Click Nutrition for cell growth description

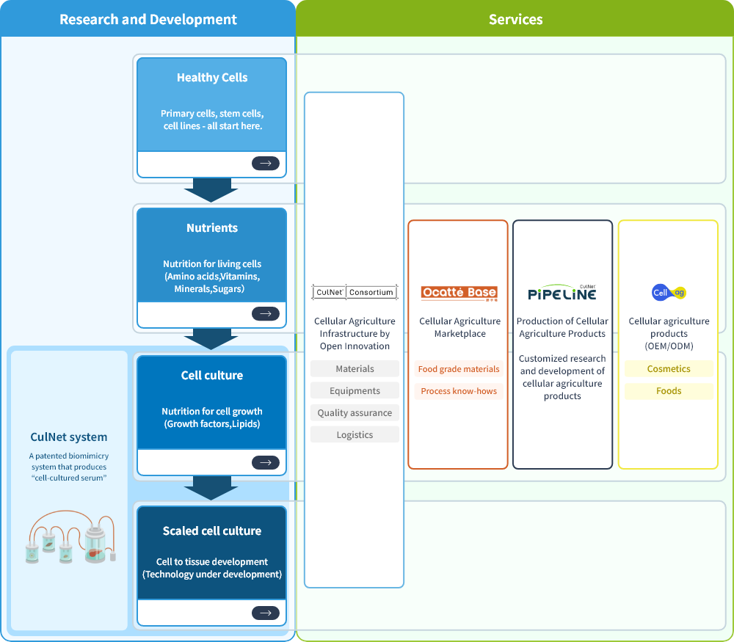click(212, 417)
